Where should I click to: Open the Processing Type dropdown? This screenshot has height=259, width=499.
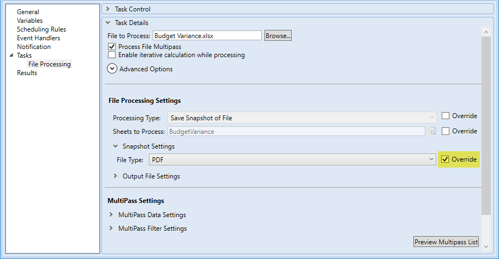tap(432, 118)
